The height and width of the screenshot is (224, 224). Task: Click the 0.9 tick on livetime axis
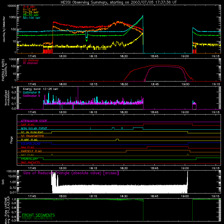[x=14, y=203]
